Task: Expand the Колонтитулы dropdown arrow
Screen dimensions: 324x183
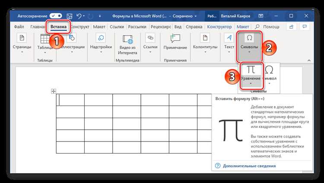Action: tap(205, 52)
